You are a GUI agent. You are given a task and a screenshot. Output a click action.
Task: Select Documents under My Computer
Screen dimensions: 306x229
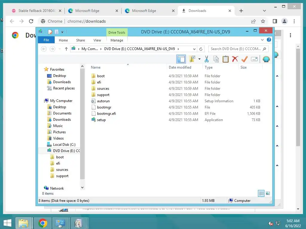coord(62,113)
